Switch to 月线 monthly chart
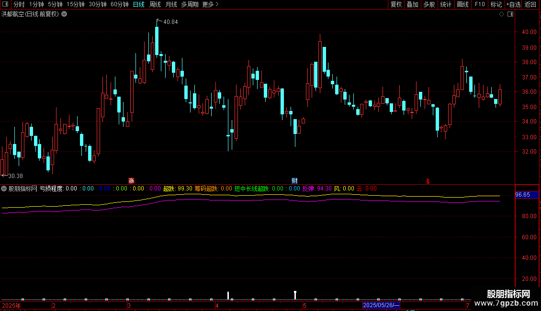This screenshot has height=311, width=541. point(171,4)
